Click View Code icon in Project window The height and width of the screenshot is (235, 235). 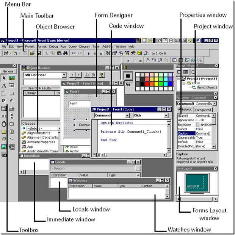pos(179,72)
